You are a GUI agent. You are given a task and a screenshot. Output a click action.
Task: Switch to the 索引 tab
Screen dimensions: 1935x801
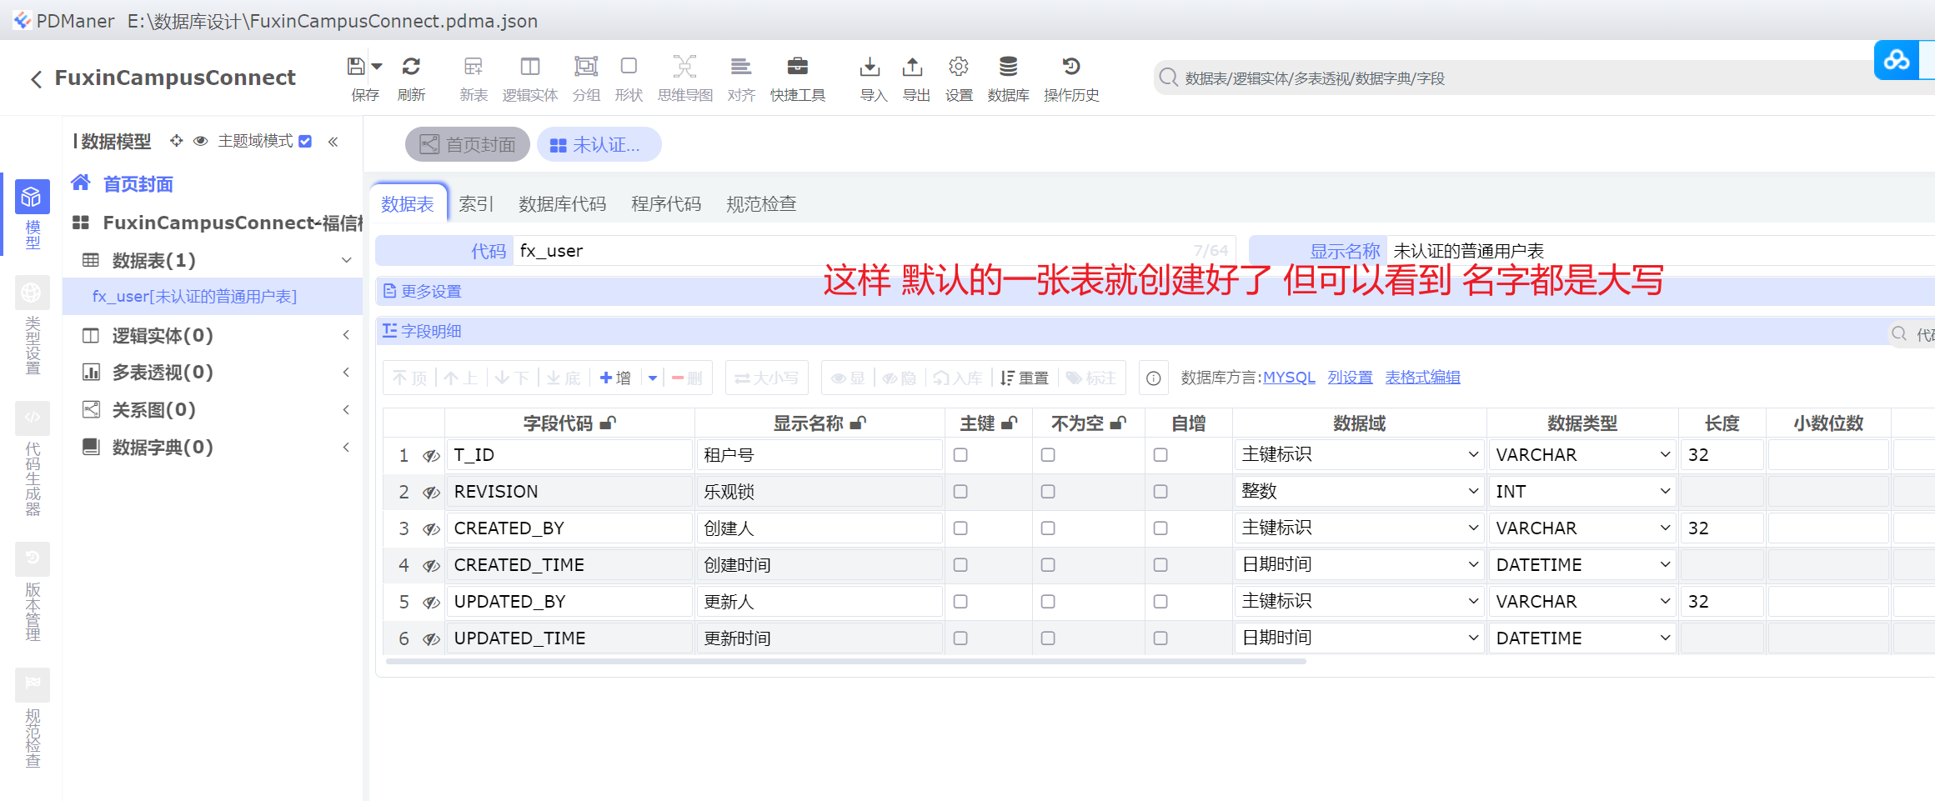(x=476, y=204)
